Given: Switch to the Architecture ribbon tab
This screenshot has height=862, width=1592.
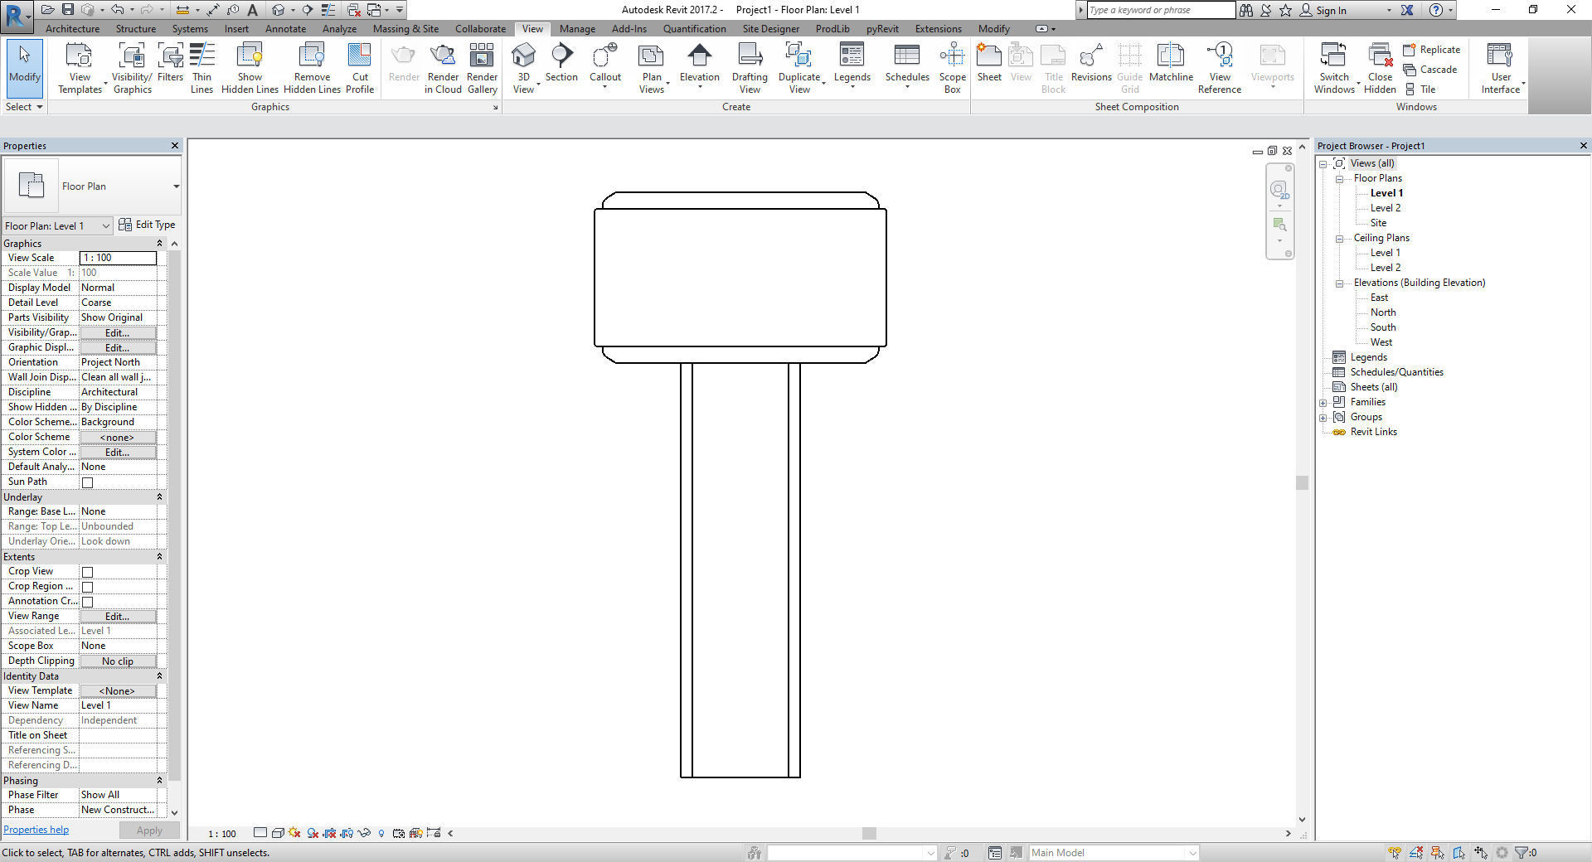Looking at the screenshot, I should pyautogui.click(x=72, y=29).
